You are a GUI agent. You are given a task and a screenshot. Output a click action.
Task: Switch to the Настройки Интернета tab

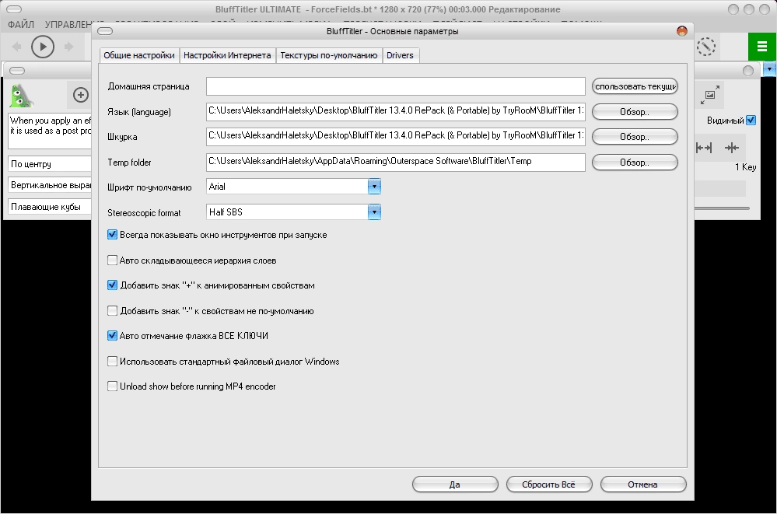pyautogui.click(x=227, y=55)
